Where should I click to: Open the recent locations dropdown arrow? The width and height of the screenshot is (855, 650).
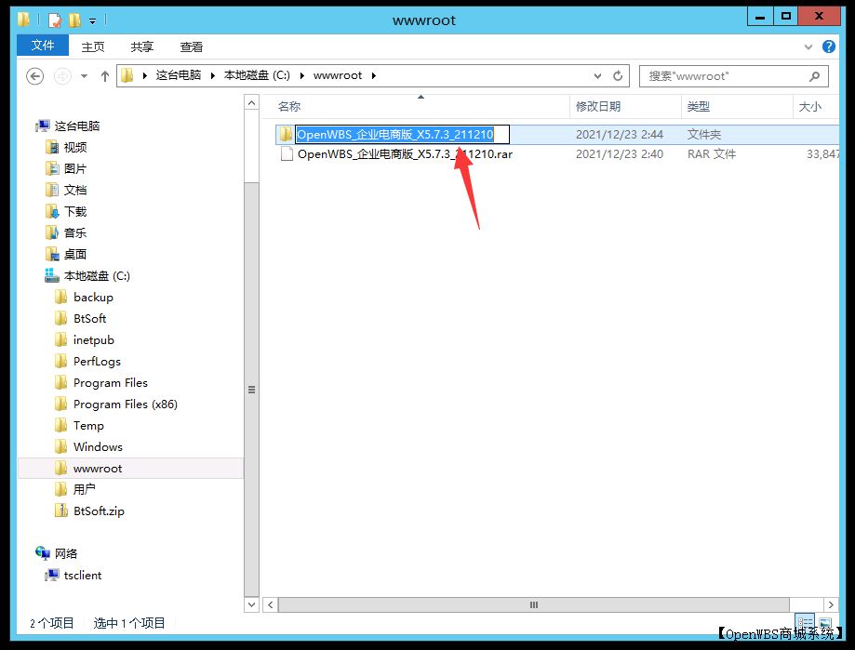[84, 75]
